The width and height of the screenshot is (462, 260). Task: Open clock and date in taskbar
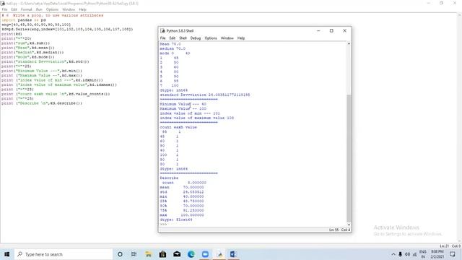click(x=437, y=254)
